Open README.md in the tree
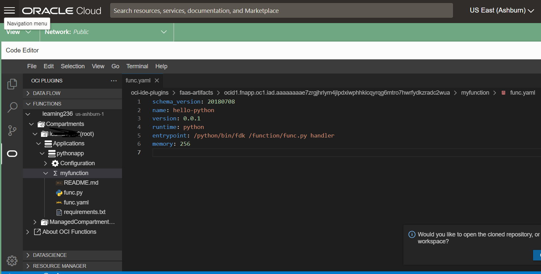 pyautogui.click(x=81, y=183)
